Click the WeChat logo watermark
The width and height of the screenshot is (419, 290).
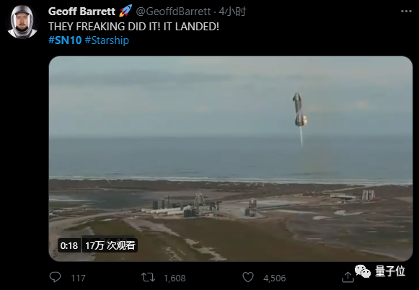363,271
